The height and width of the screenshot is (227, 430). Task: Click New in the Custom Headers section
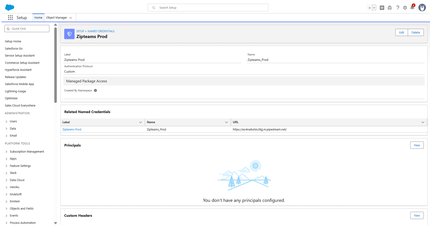click(x=417, y=215)
